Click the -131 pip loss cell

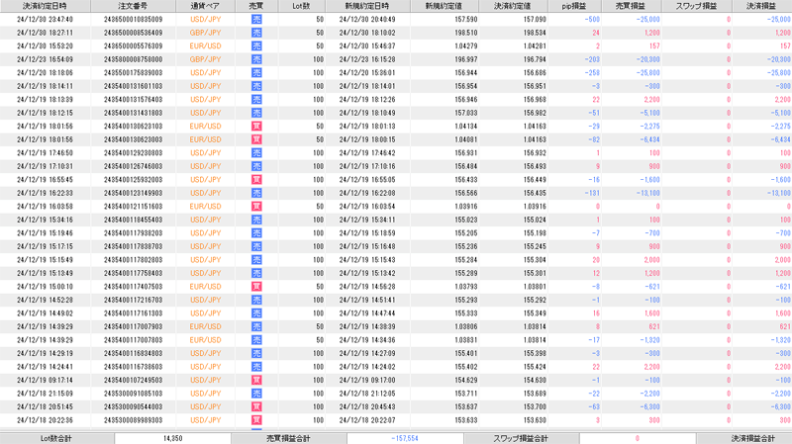(x=592, y=193)
